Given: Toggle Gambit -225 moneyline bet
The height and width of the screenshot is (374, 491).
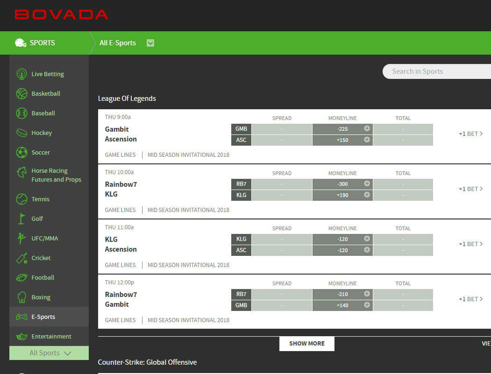Looking at the screenshot, I should (342, 129).
